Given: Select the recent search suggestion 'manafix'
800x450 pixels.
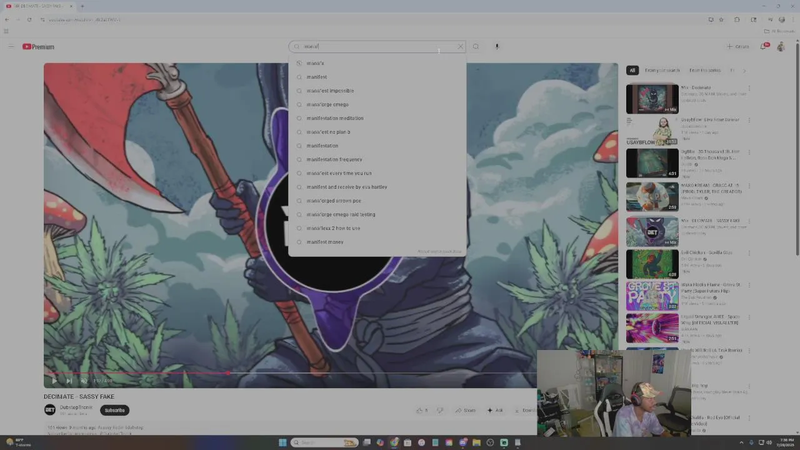Looking at the screenshot, I should [377, 63].
